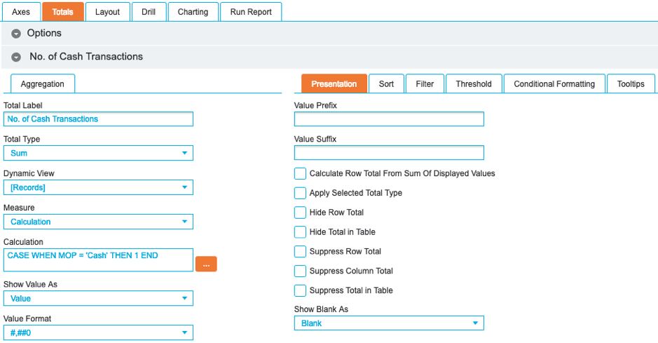Collapse No. of Cash Transactions section arrow

coord(16,57)
